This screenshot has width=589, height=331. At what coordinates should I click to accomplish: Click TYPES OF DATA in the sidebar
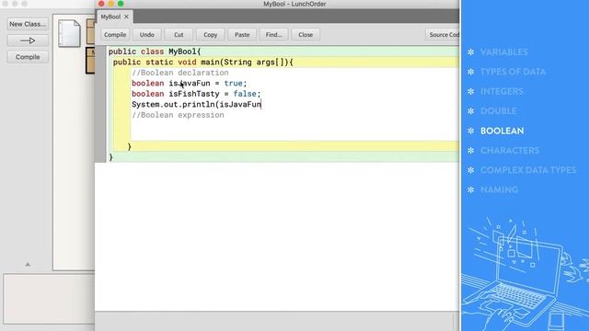click(513, 72)
